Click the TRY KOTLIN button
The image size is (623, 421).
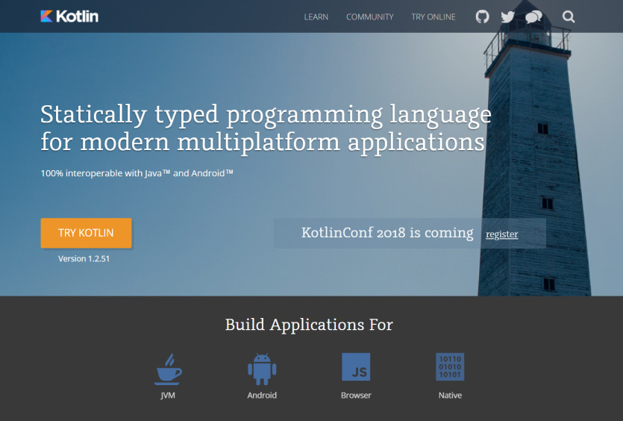pyautogui.click(x=87, y=233)
